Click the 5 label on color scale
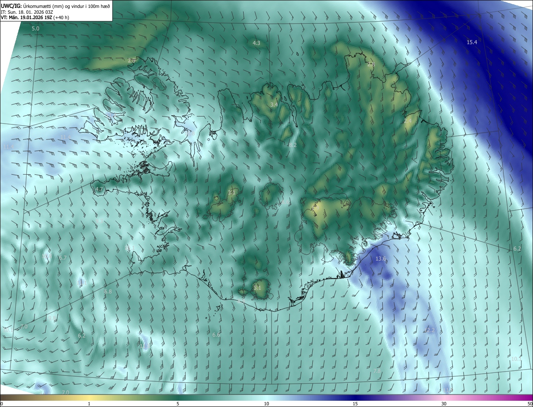The height and width of the screenshot is (407, 533). pos(178,404)
